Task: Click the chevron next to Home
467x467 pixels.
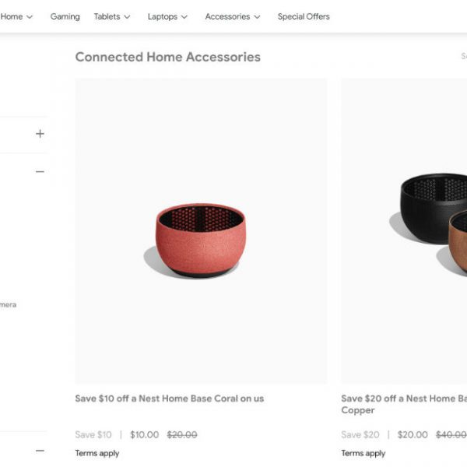Action: [x=30, y=17]
